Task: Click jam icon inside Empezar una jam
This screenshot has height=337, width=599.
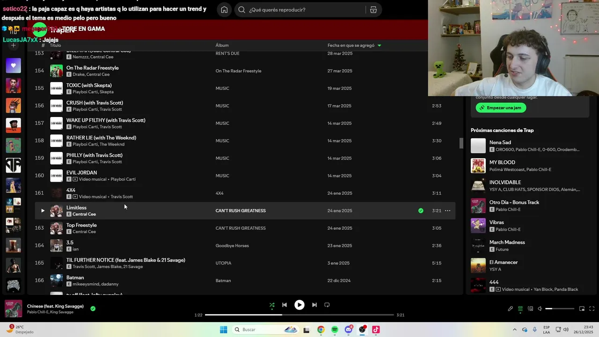Action: (482, 108)
